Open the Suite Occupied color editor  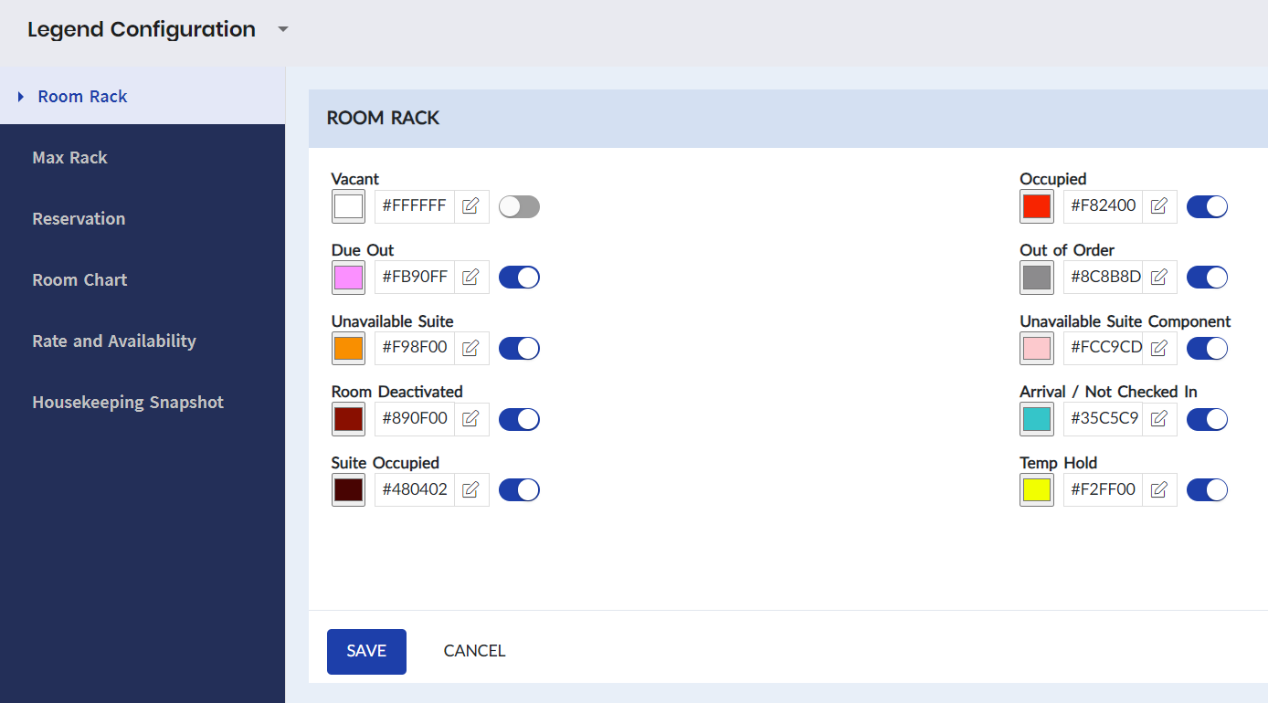[470, 489]
